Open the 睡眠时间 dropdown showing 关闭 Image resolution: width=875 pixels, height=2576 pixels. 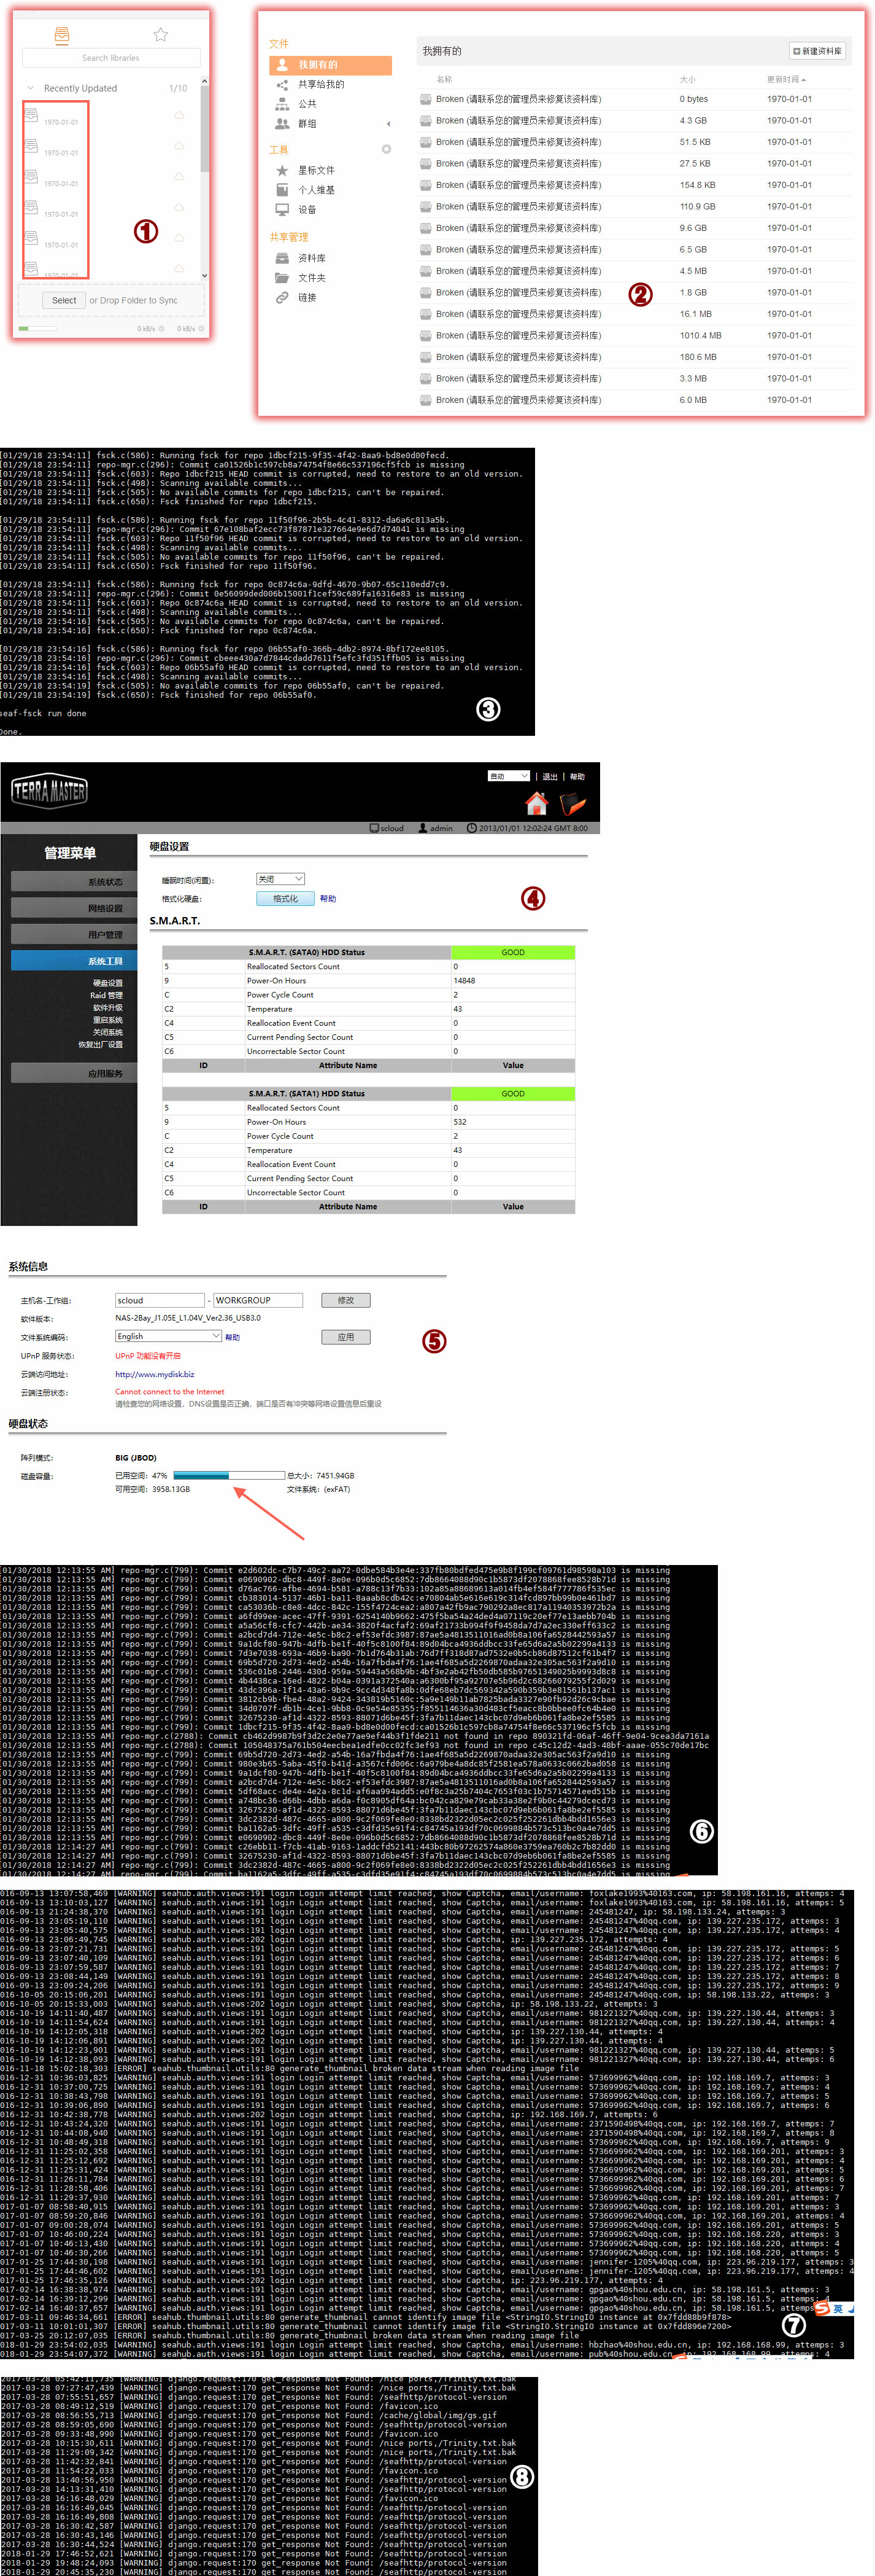(280, 879)
